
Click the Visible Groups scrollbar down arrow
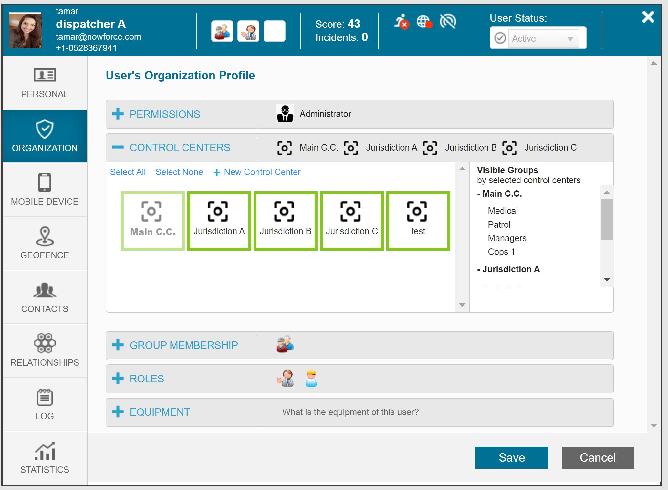pyautogui.click(x=607, y=280)
